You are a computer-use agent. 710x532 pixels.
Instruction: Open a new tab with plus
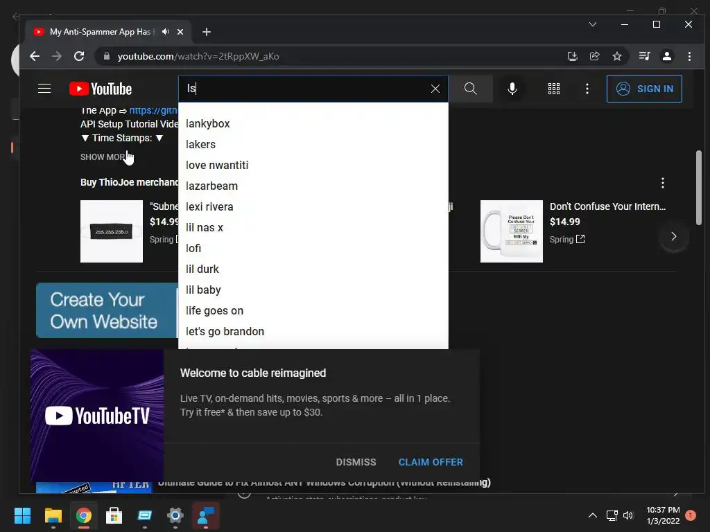tap(207, 32)
